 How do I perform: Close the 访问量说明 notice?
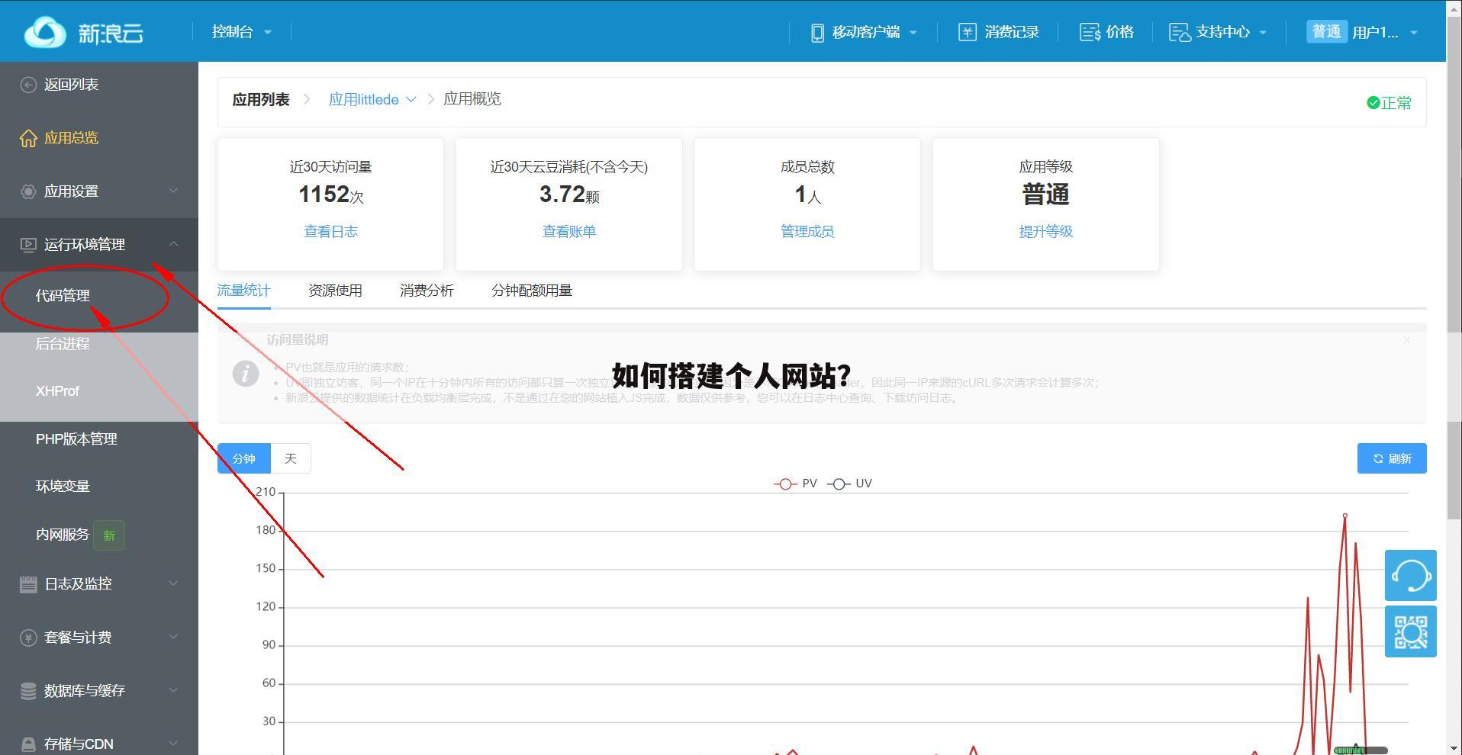(1406, 340)
